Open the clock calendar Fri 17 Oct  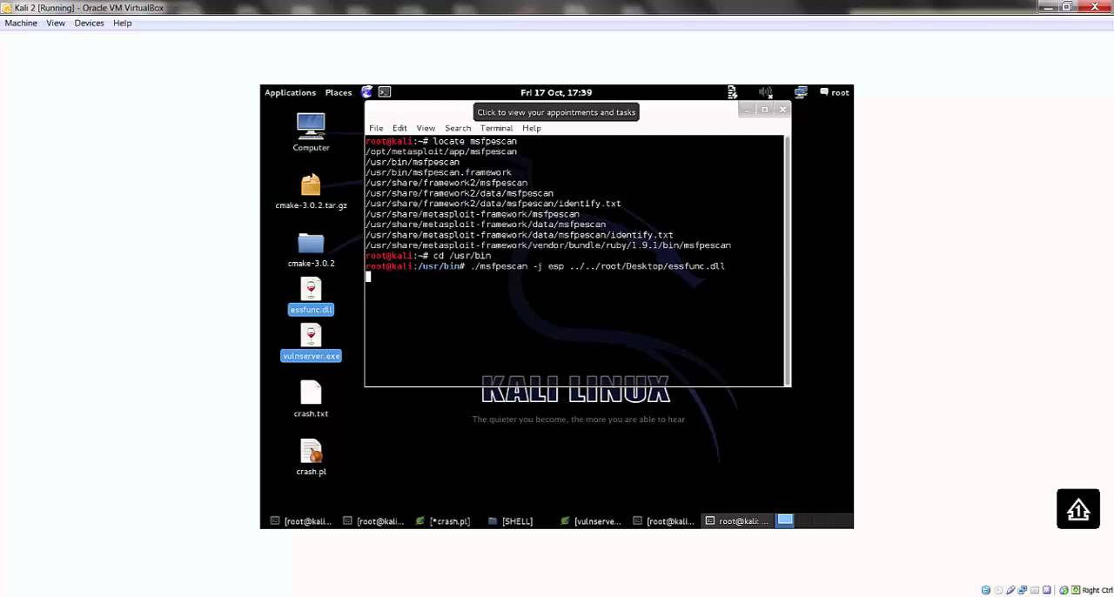pos(556,92)
